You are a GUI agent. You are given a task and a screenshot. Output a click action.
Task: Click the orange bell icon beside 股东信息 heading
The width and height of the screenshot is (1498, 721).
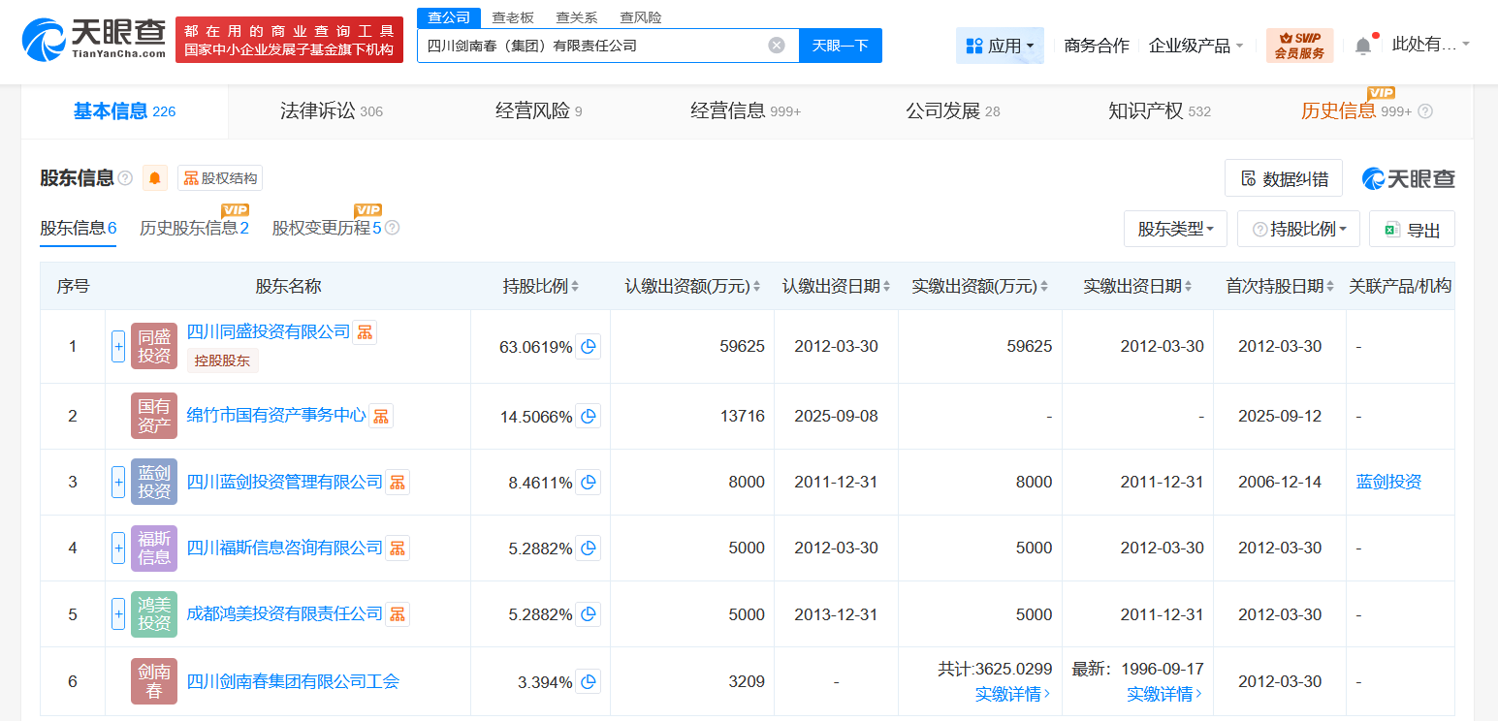tap(155, 177)
